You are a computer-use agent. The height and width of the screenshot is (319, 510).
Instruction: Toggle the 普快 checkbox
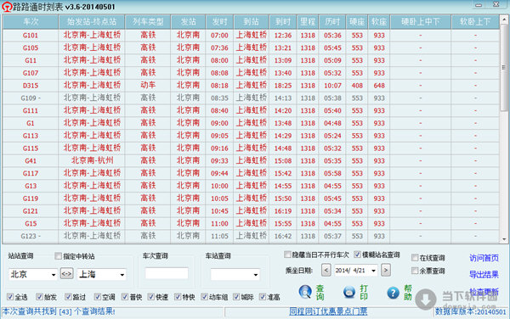coord(125,297)
